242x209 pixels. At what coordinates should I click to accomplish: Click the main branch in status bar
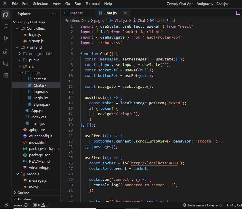click(18, 205)
